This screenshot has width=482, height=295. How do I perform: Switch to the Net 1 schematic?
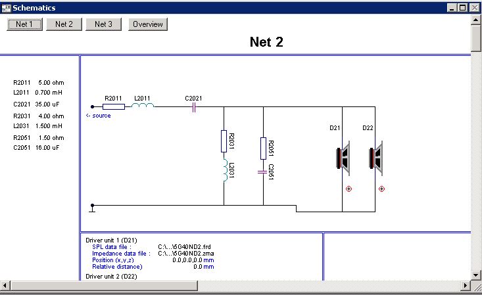(24, 24)
